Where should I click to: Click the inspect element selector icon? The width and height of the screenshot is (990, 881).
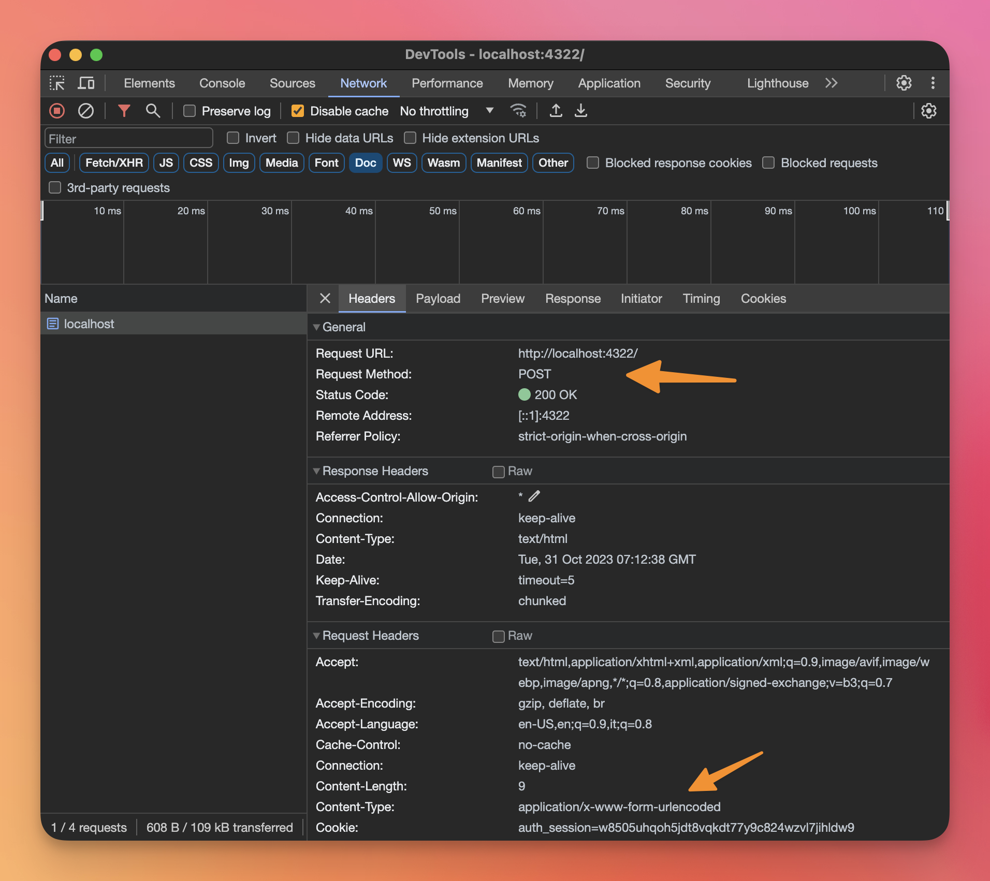point(57,83)
